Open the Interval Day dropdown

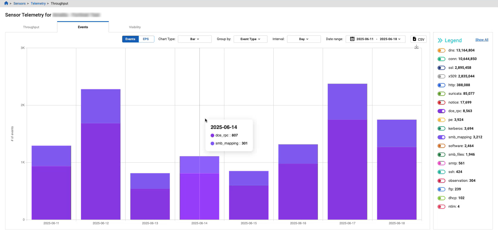point(303,39)
